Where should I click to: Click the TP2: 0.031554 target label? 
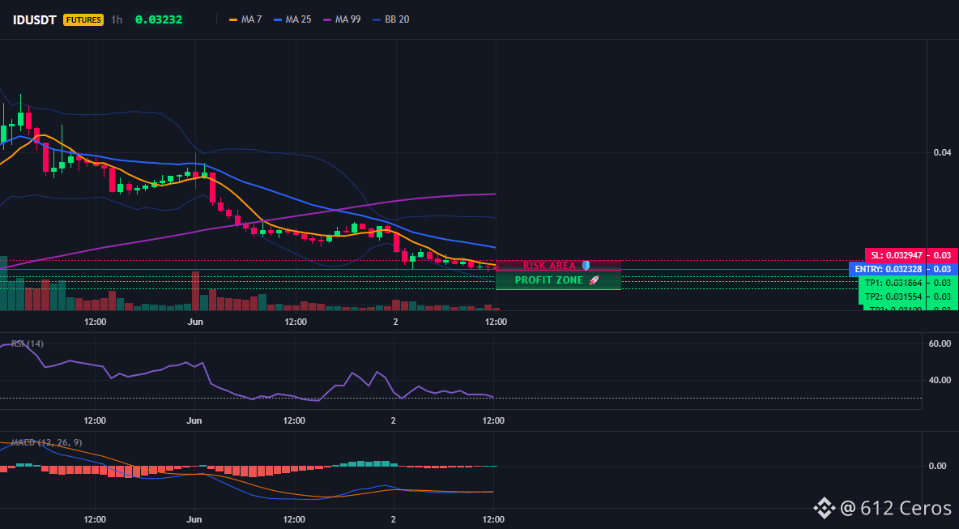[x=893, y=296]
